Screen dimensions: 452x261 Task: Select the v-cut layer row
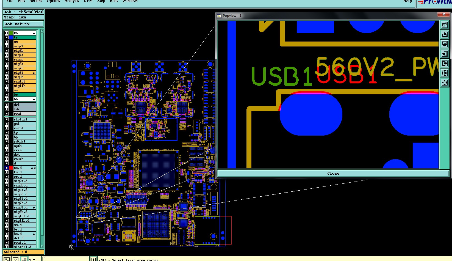point(25,128)
